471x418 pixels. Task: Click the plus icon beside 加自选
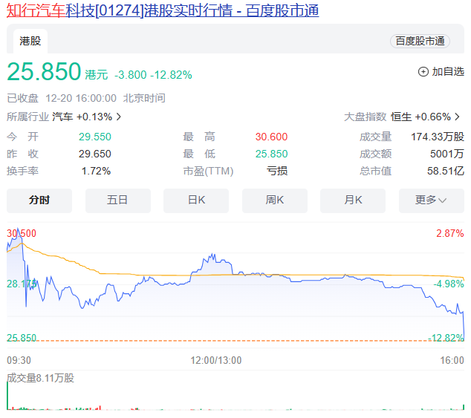click(x=423, y=72)
